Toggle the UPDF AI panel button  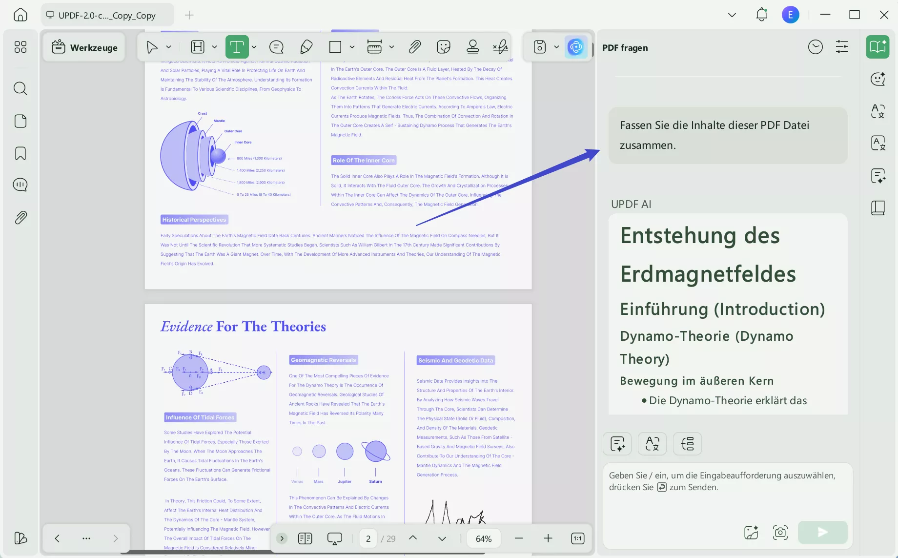pyautogui.click(x=576, y=47)
